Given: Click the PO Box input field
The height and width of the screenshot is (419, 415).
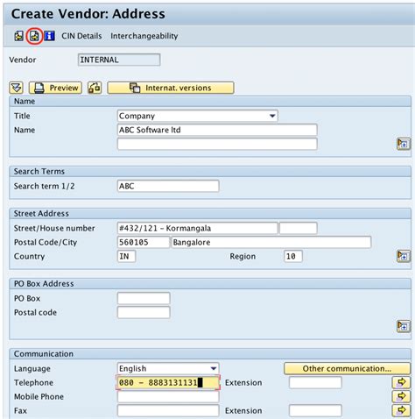Looking at the screenshot, I should [x=144, y=298].
